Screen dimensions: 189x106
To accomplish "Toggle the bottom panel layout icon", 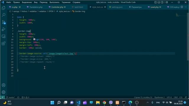I will [x=159, y=2].
